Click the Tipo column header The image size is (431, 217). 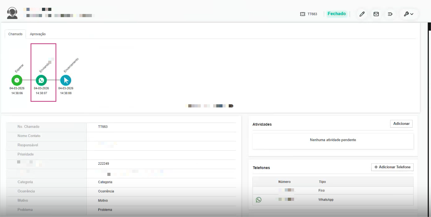tap(322, 182)
